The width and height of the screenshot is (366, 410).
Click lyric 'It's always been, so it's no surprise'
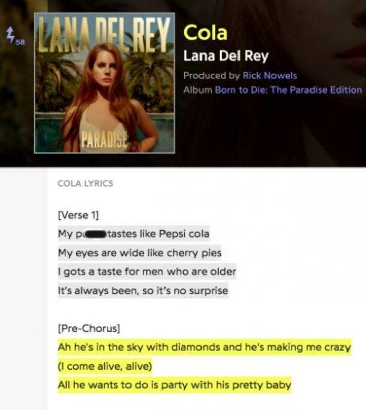pyautogui.click(x=143, y=291)
